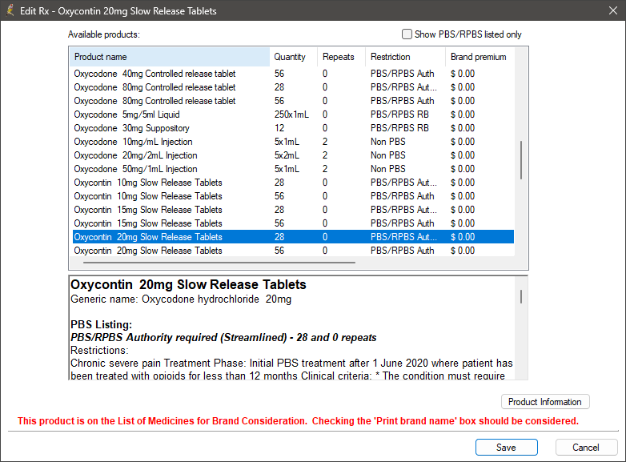Select Oxycodone 20mg/2mL Injection row

pyautogui.click(x=293, y=155)
